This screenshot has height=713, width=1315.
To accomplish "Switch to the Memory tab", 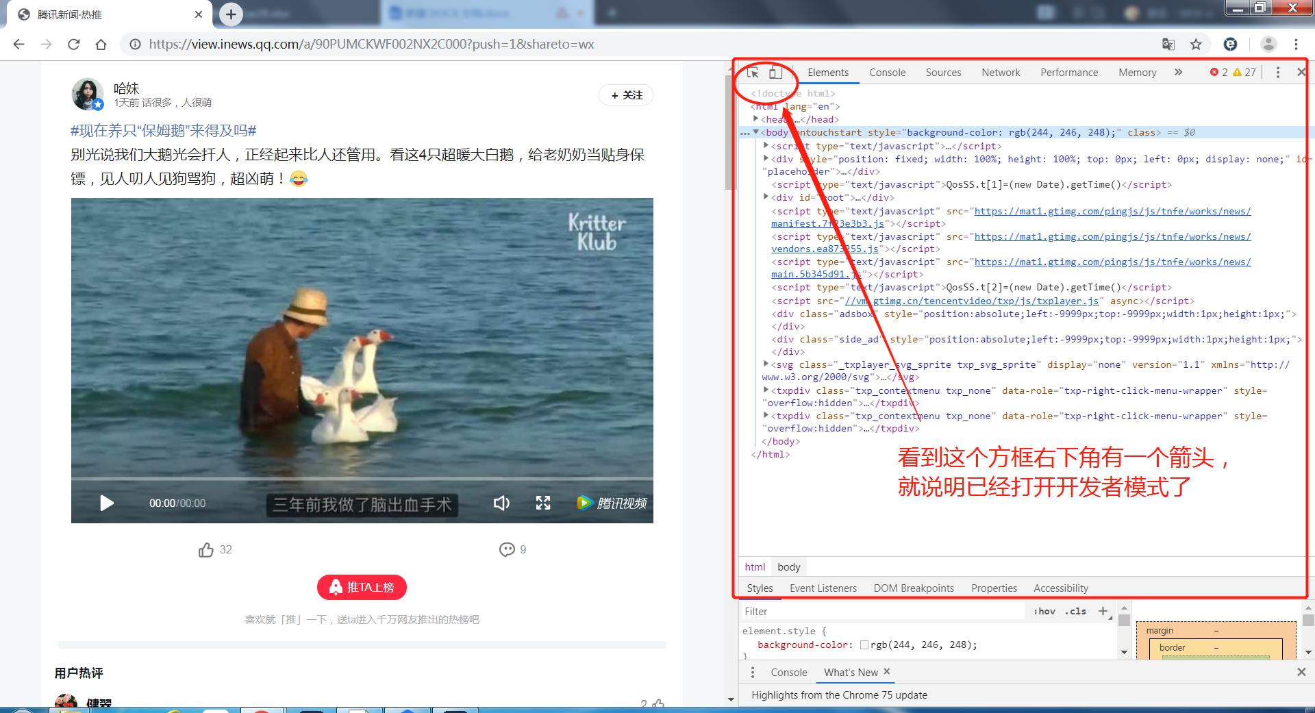I will pos(1137,73).
